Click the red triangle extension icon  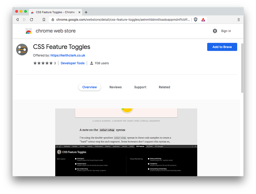[203, 19]
